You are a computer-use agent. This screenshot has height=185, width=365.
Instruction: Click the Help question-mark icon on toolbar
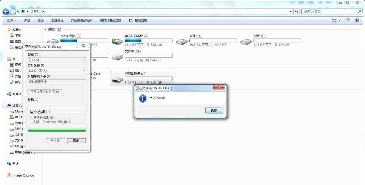tap(357, 20)
